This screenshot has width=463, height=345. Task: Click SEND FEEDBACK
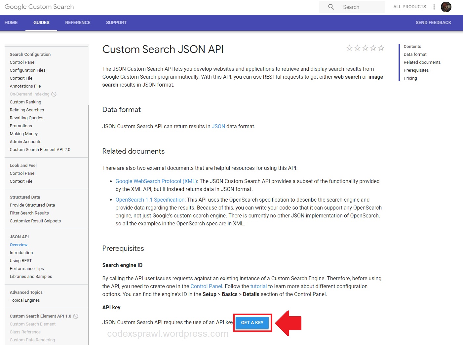[x=433, y=22]
